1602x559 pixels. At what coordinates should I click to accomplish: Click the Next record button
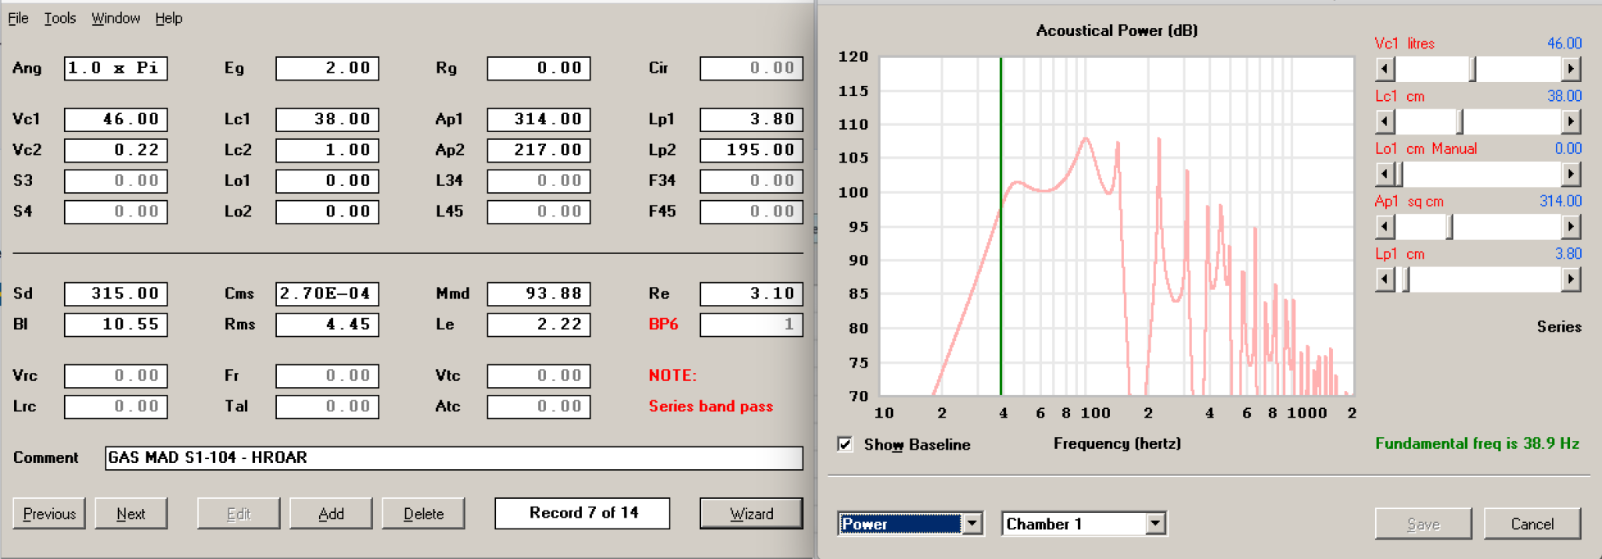coord(131,514)
